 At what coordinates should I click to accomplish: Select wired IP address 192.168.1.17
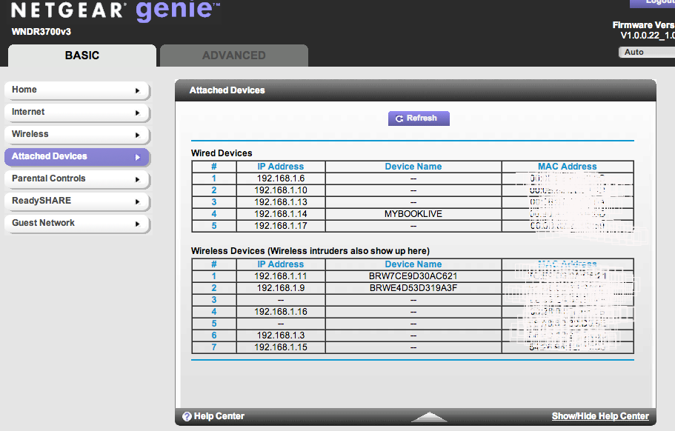[x=281, y=226]
